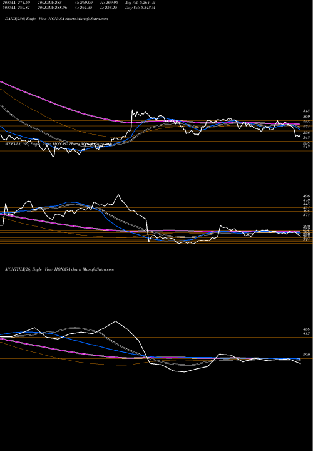Screen dimensions: 313x451
Task: Click the 470 price label on weekly chart
Action: (306, 200)
